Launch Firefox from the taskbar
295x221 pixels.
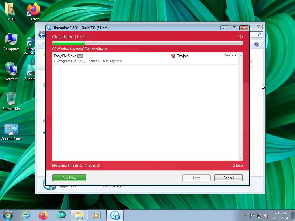tap(44, 215)
